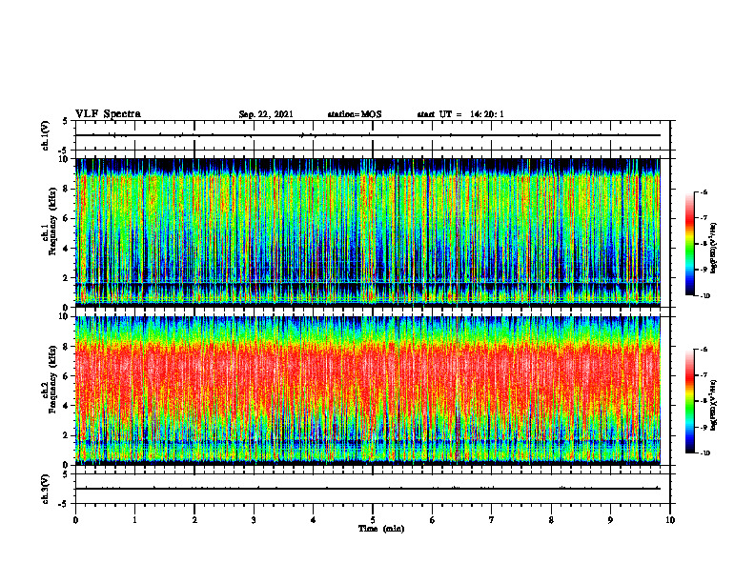Click the time axis tick label "1"
755x583 pixels.
tap(134, 520)
